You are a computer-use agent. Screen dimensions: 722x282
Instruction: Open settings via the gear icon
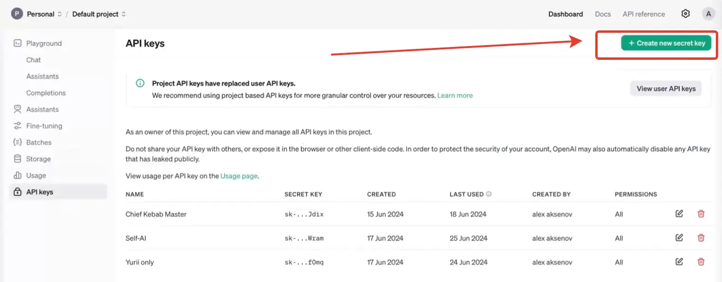click(x=685, y=14)
